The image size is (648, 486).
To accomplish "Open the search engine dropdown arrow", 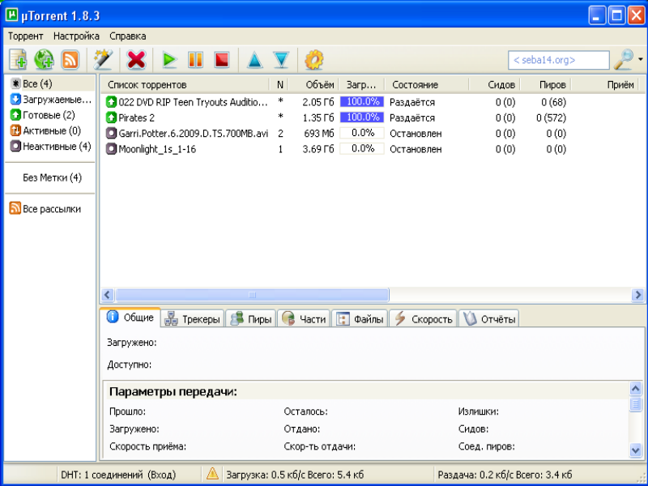I will click(x=640, y=59).
